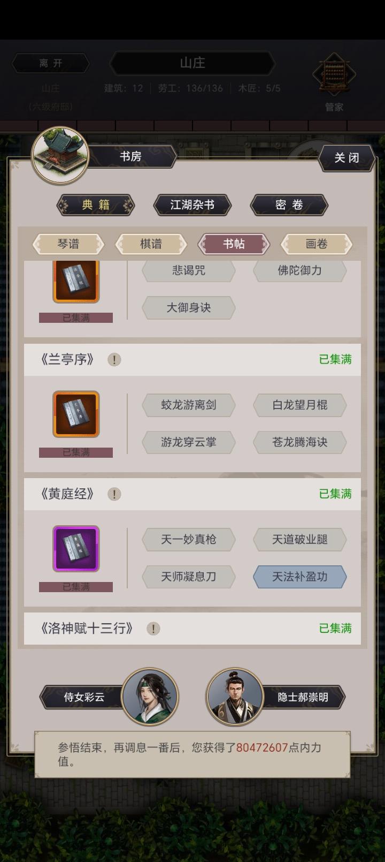
Task: Expand the 《洛神赋十三行》 section header
Action: (x=192, y=629)
